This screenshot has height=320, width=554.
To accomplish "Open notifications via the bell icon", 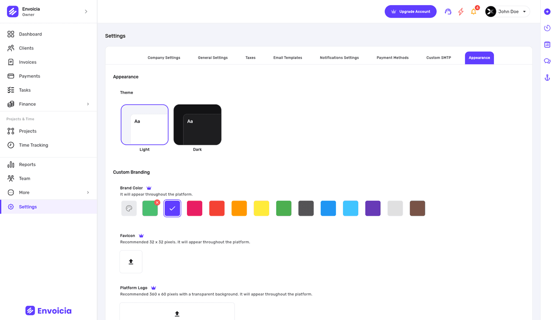I will (x=473, y=12).
